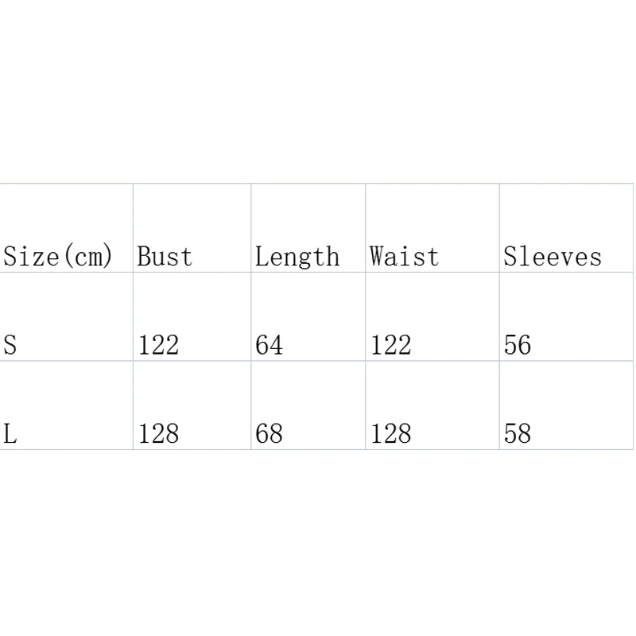Click the Length value 68
The height and width of the screenshot is (636, 636).
click(x=269, y=434)
